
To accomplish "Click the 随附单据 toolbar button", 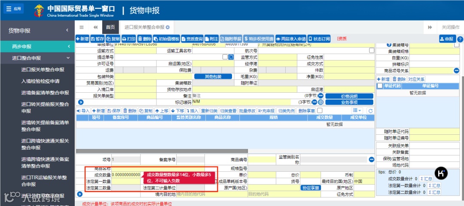I will tap(231, 39).
